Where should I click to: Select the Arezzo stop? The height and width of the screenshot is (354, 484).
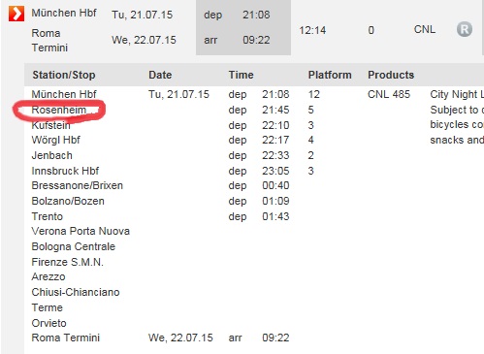48,276
